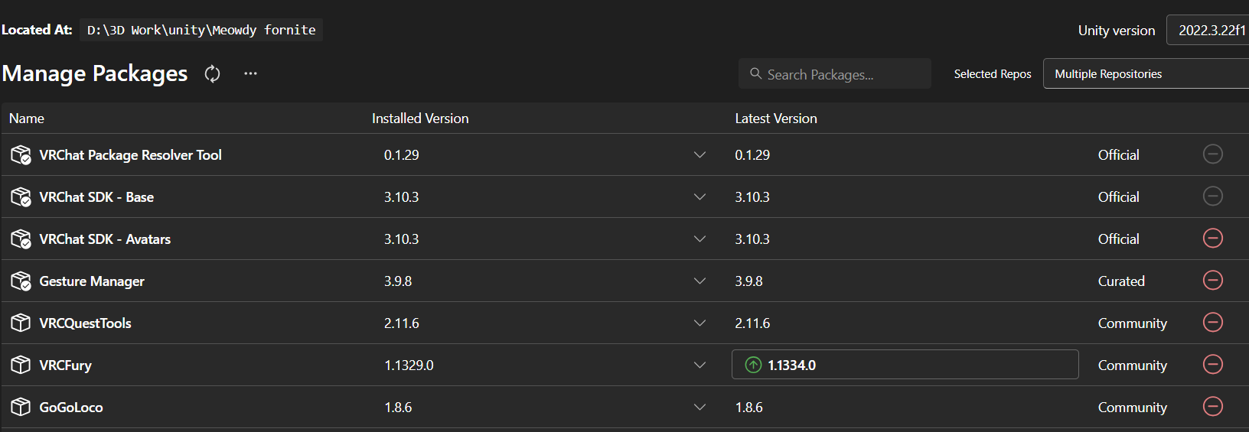Upgrade VRCFury to version 1.1334.0
Screen dimensions: 1249x432
[x=905, y=365]
